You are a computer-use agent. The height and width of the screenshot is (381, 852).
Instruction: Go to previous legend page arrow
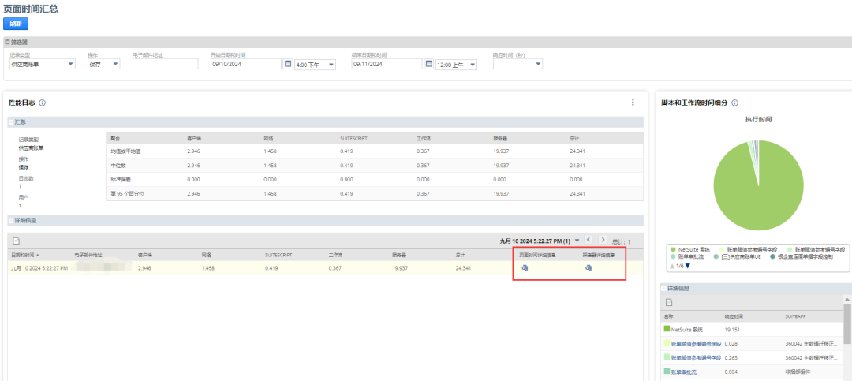672,266
